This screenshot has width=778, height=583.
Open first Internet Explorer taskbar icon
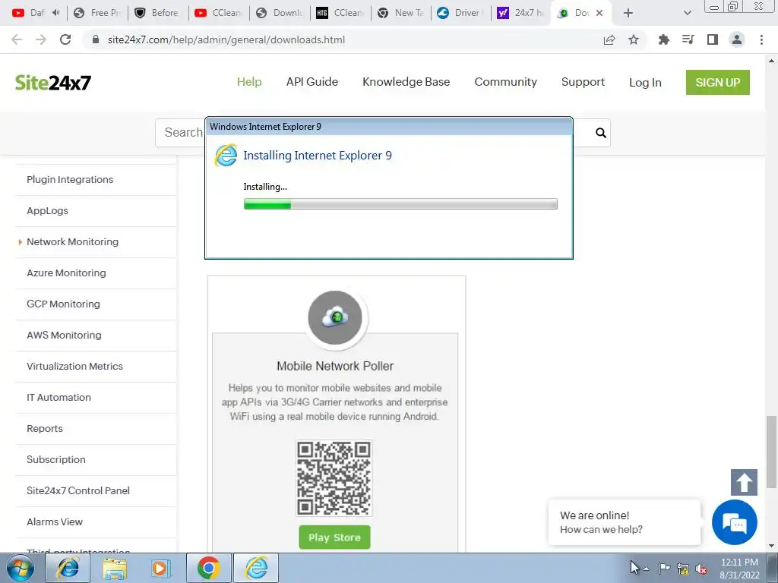click(68, 568)
